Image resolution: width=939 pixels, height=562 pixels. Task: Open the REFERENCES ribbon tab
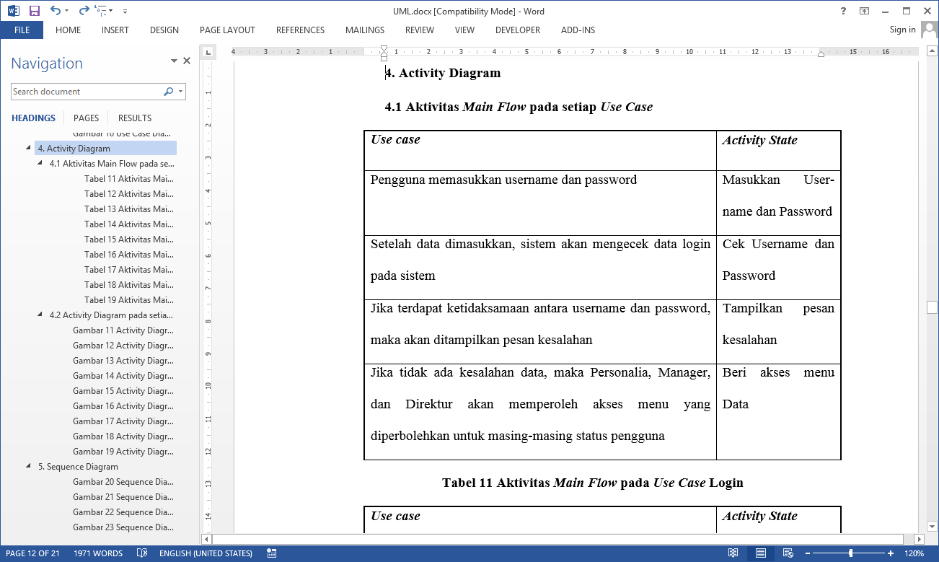click(300, 30)
